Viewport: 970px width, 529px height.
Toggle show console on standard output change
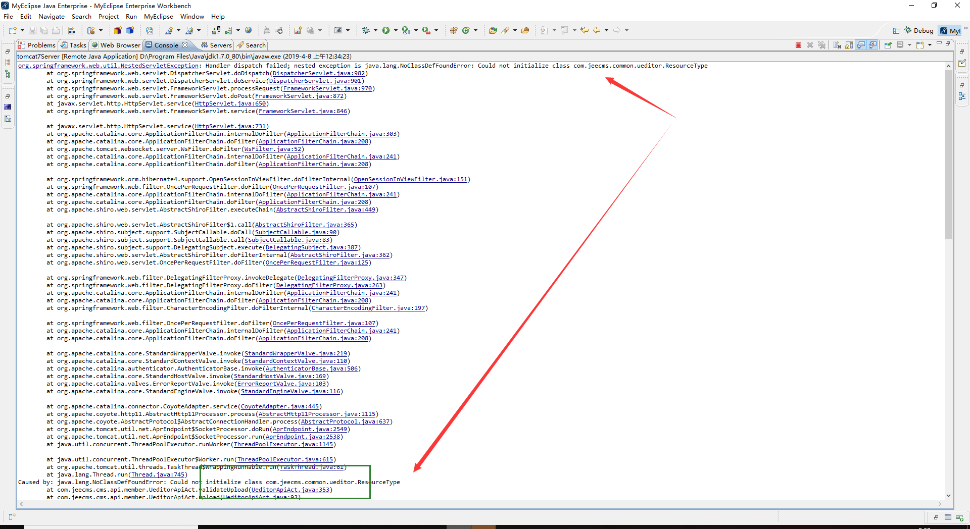click(861, 45)
